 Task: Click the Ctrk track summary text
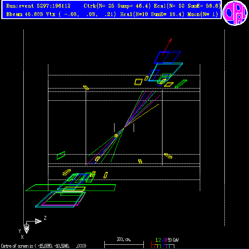point(117,6)
